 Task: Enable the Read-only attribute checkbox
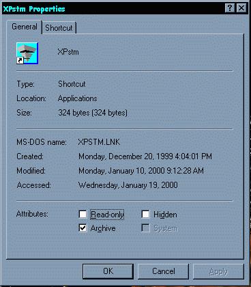coord(83,214)
